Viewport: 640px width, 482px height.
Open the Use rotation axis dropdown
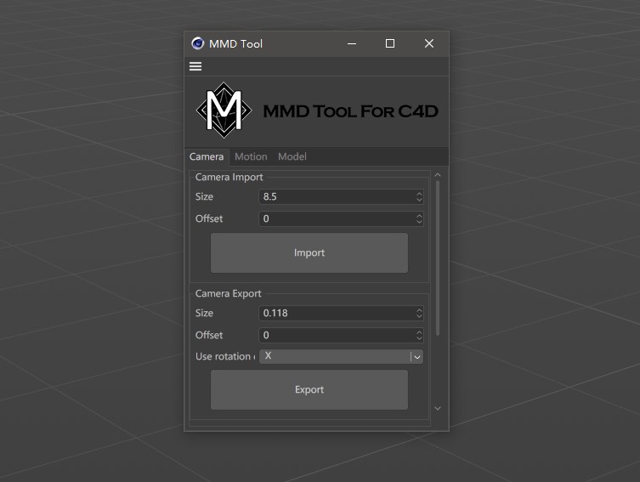tap(341, 356)
